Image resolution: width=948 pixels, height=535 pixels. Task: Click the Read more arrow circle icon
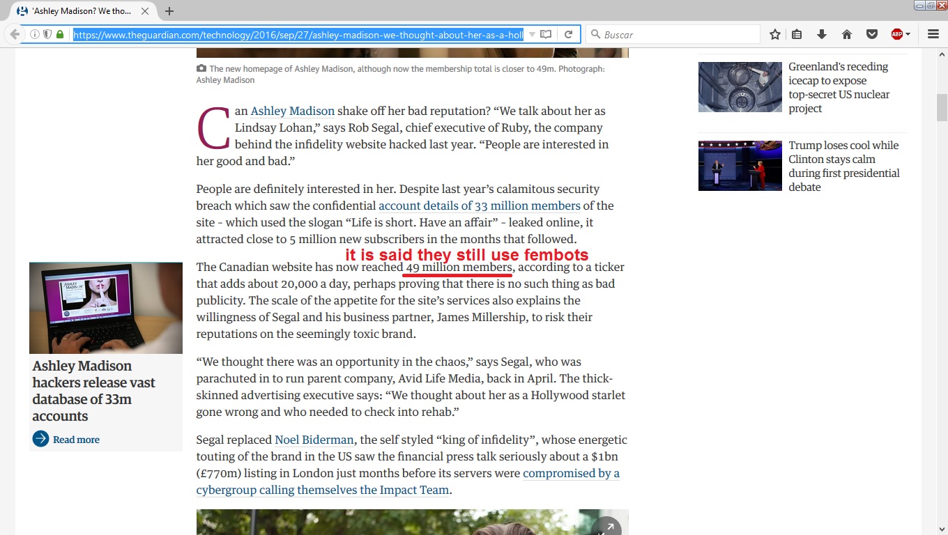point(40,439)
